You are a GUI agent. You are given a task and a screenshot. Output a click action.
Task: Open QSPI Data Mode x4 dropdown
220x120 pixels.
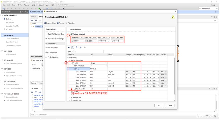pos(99,66)
